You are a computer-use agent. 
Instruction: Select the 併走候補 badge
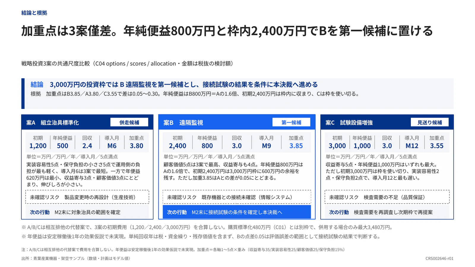tap(129, 122)
